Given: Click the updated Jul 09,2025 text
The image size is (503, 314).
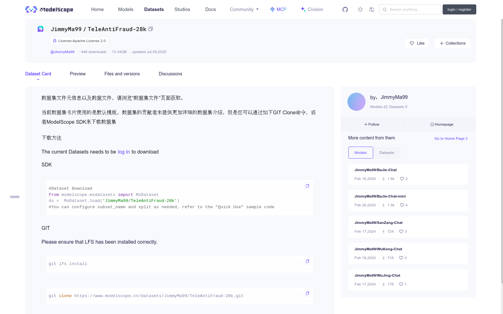Looking at the screenshot, I should (x=149, y=52).
